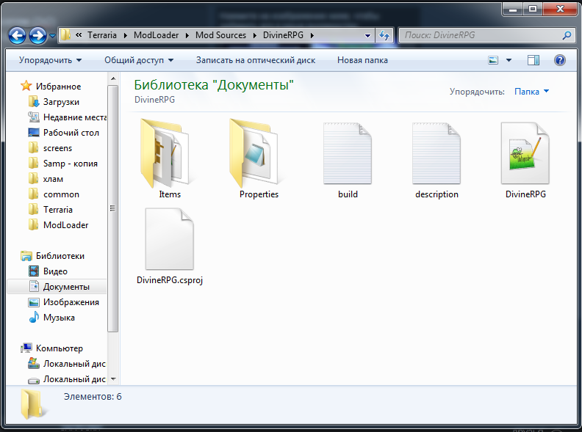Viewport: 582px width, 432px height.
Task: Click the Mod Sources breadcrumb segment
Action: [220, 34]
